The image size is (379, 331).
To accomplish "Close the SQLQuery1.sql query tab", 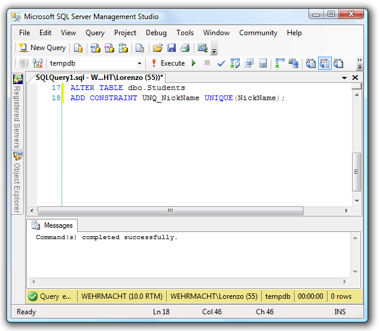I will (355, 78).
